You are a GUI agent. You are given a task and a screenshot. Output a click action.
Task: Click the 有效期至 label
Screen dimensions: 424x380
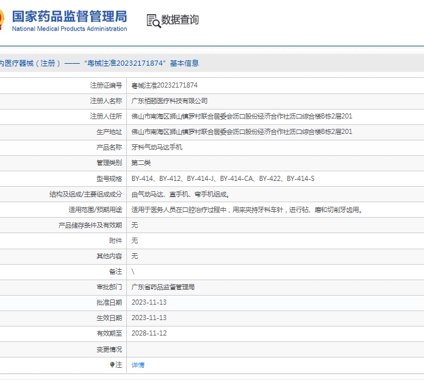(110, 333)
